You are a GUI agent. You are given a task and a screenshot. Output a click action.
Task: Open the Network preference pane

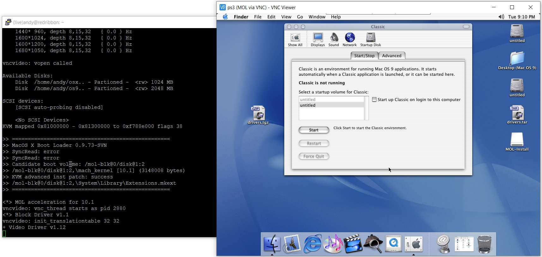(350, 40)
